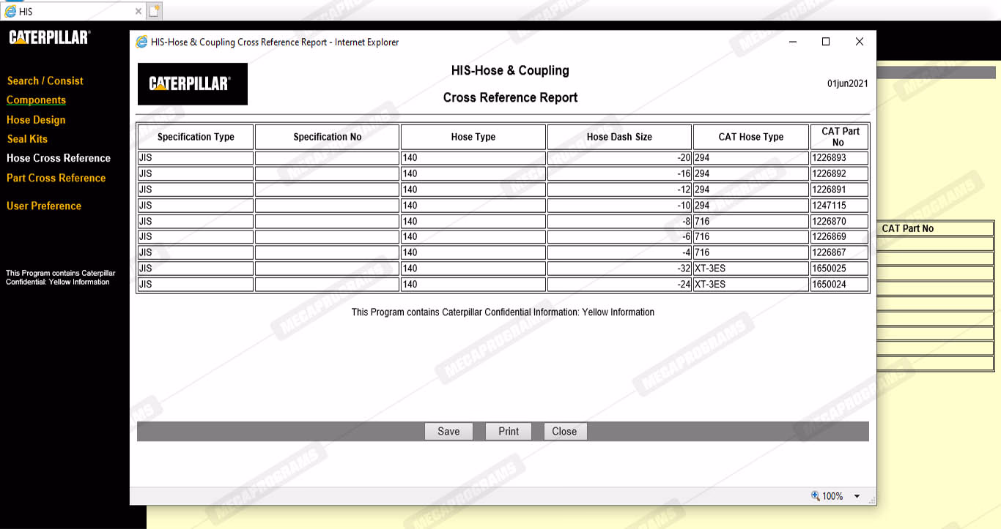Click CAT Part No header in background page
The image size is (1001, 529).
click(908, 228)
